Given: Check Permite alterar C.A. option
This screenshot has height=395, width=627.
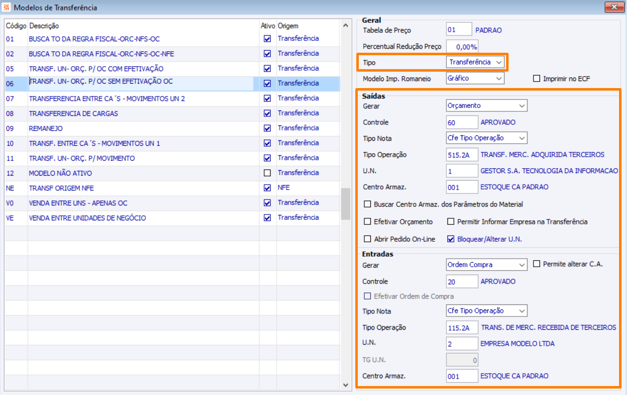Looking at the screenshot, I should 536,264.
